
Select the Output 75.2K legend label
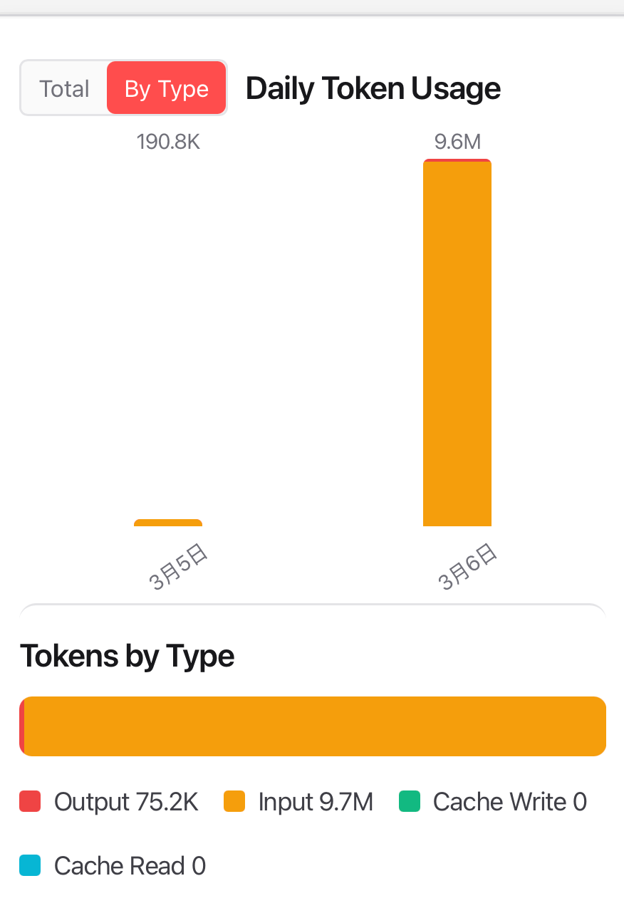[x=126, y=802]
